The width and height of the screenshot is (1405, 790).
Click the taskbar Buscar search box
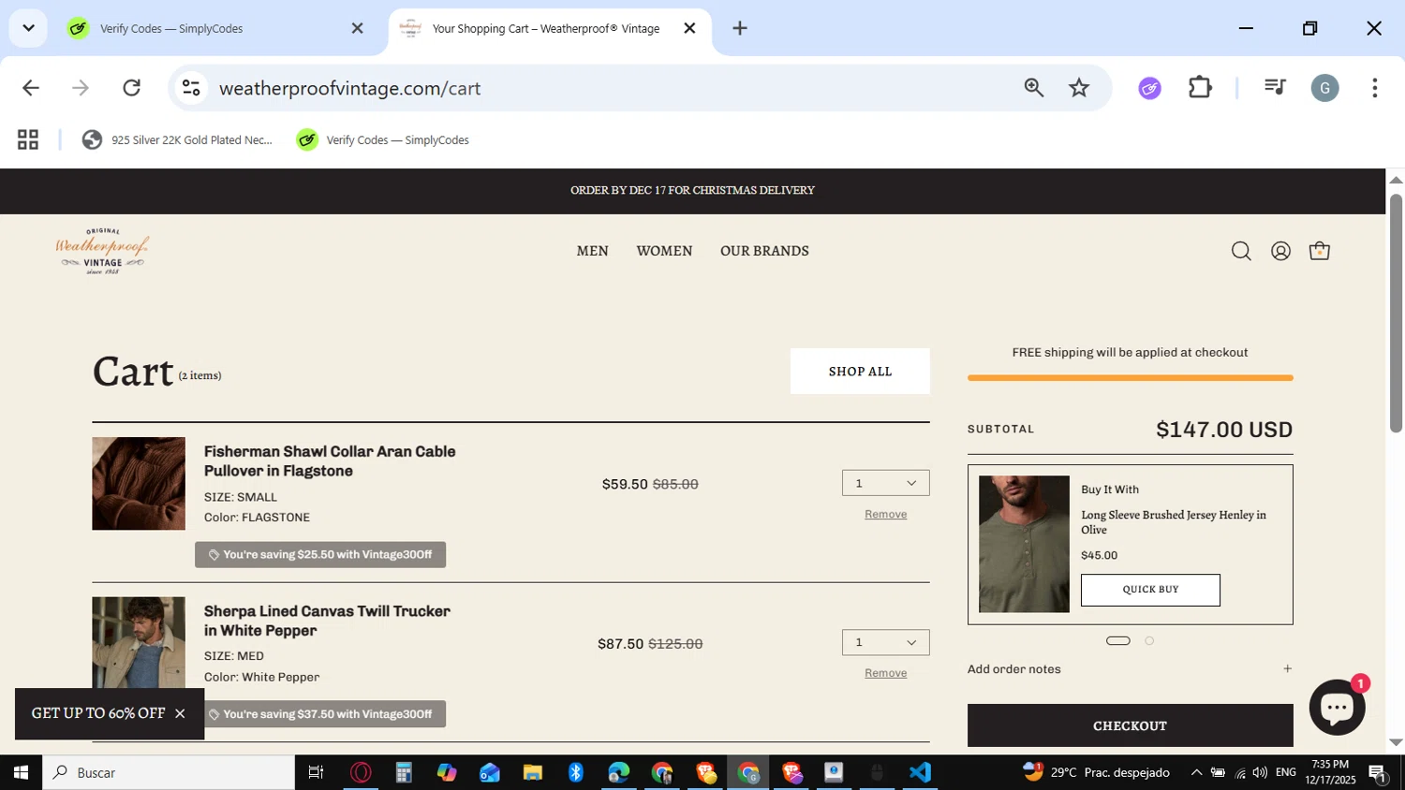point(169,772)
